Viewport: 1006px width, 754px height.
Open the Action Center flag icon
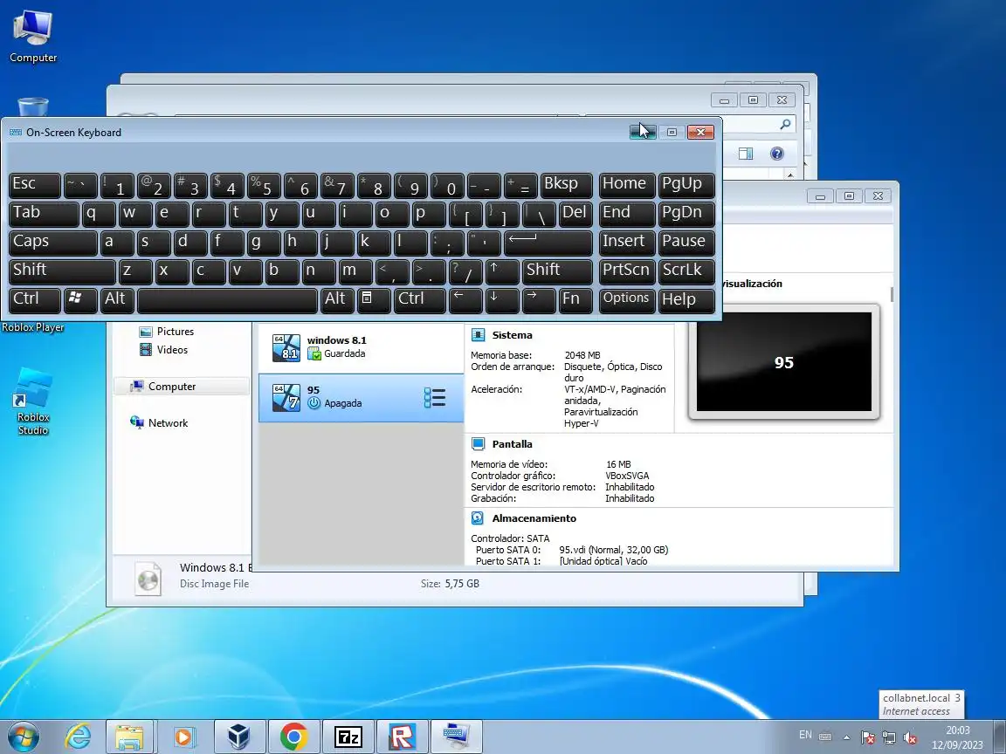coord(867,737)
